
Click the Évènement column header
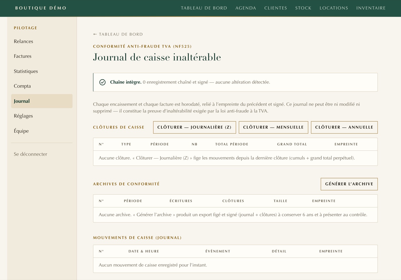point(218,251)
